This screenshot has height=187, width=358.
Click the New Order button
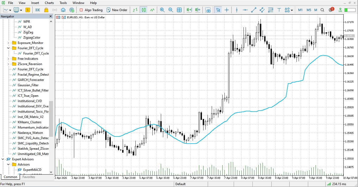click(x=117, y=10)
